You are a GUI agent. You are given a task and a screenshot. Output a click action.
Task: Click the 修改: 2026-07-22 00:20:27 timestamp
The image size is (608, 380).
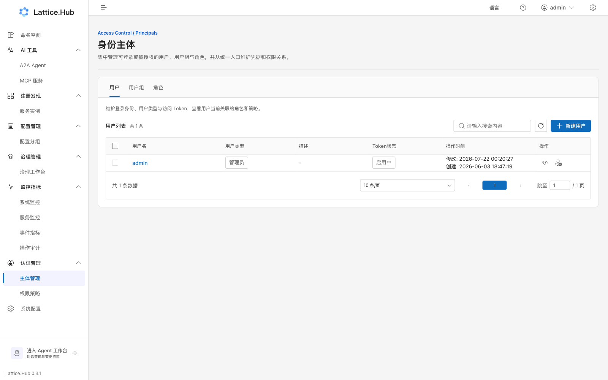(480, 159)
